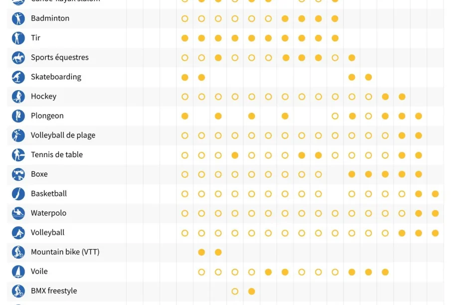
Task: Click the first filled dot in Skateboarding row
Action: tap(185, 77)
